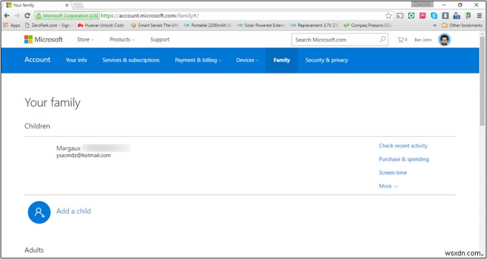This screenshot has width=487, height=259.
Task: Click the Microsoft logo
Action: click(43, 40)
